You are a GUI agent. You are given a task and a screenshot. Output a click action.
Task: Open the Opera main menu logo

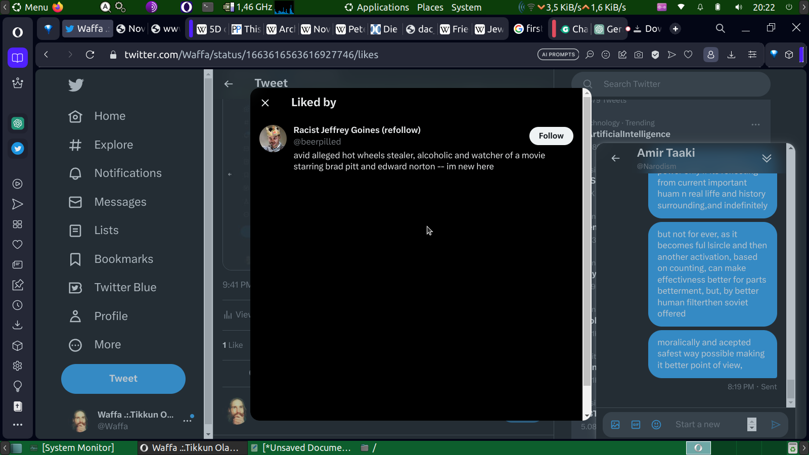click(18, 32)
